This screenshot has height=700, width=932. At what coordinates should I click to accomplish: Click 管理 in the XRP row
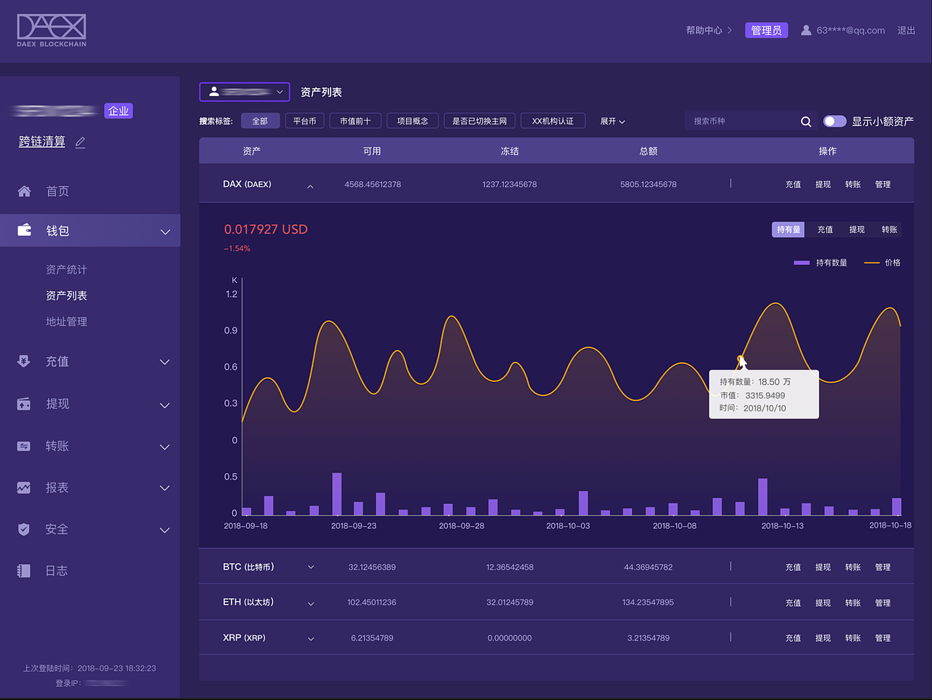click(882, 638)
